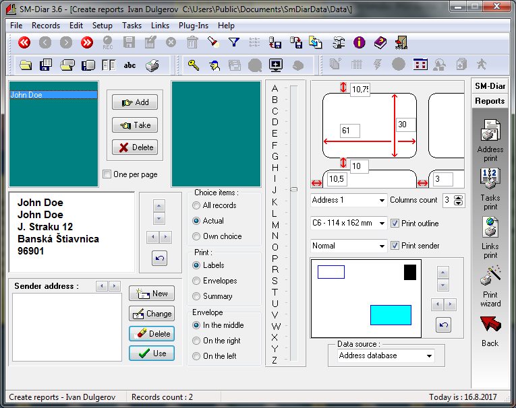Select On the left envelope position

[x=196, y=355]
